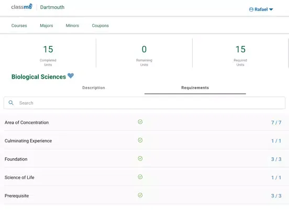Expand the Foundation requirement row
Screen dimensions: 289x217
[143, 159]
